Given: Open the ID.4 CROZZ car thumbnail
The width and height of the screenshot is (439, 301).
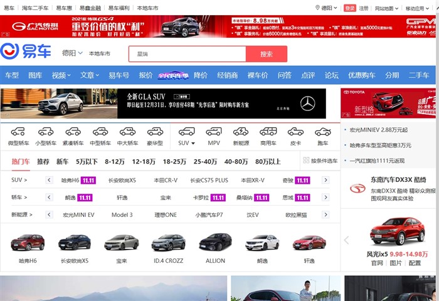Looking at the screenshot, I should tap(168, 243).
